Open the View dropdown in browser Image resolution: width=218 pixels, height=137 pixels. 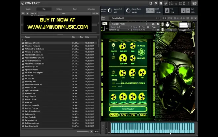[x=33, y=13]
